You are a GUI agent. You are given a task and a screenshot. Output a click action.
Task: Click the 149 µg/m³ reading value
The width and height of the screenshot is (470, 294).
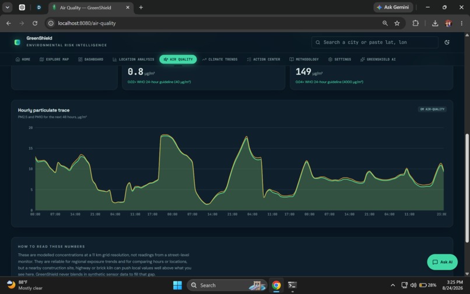pos(309,72)
